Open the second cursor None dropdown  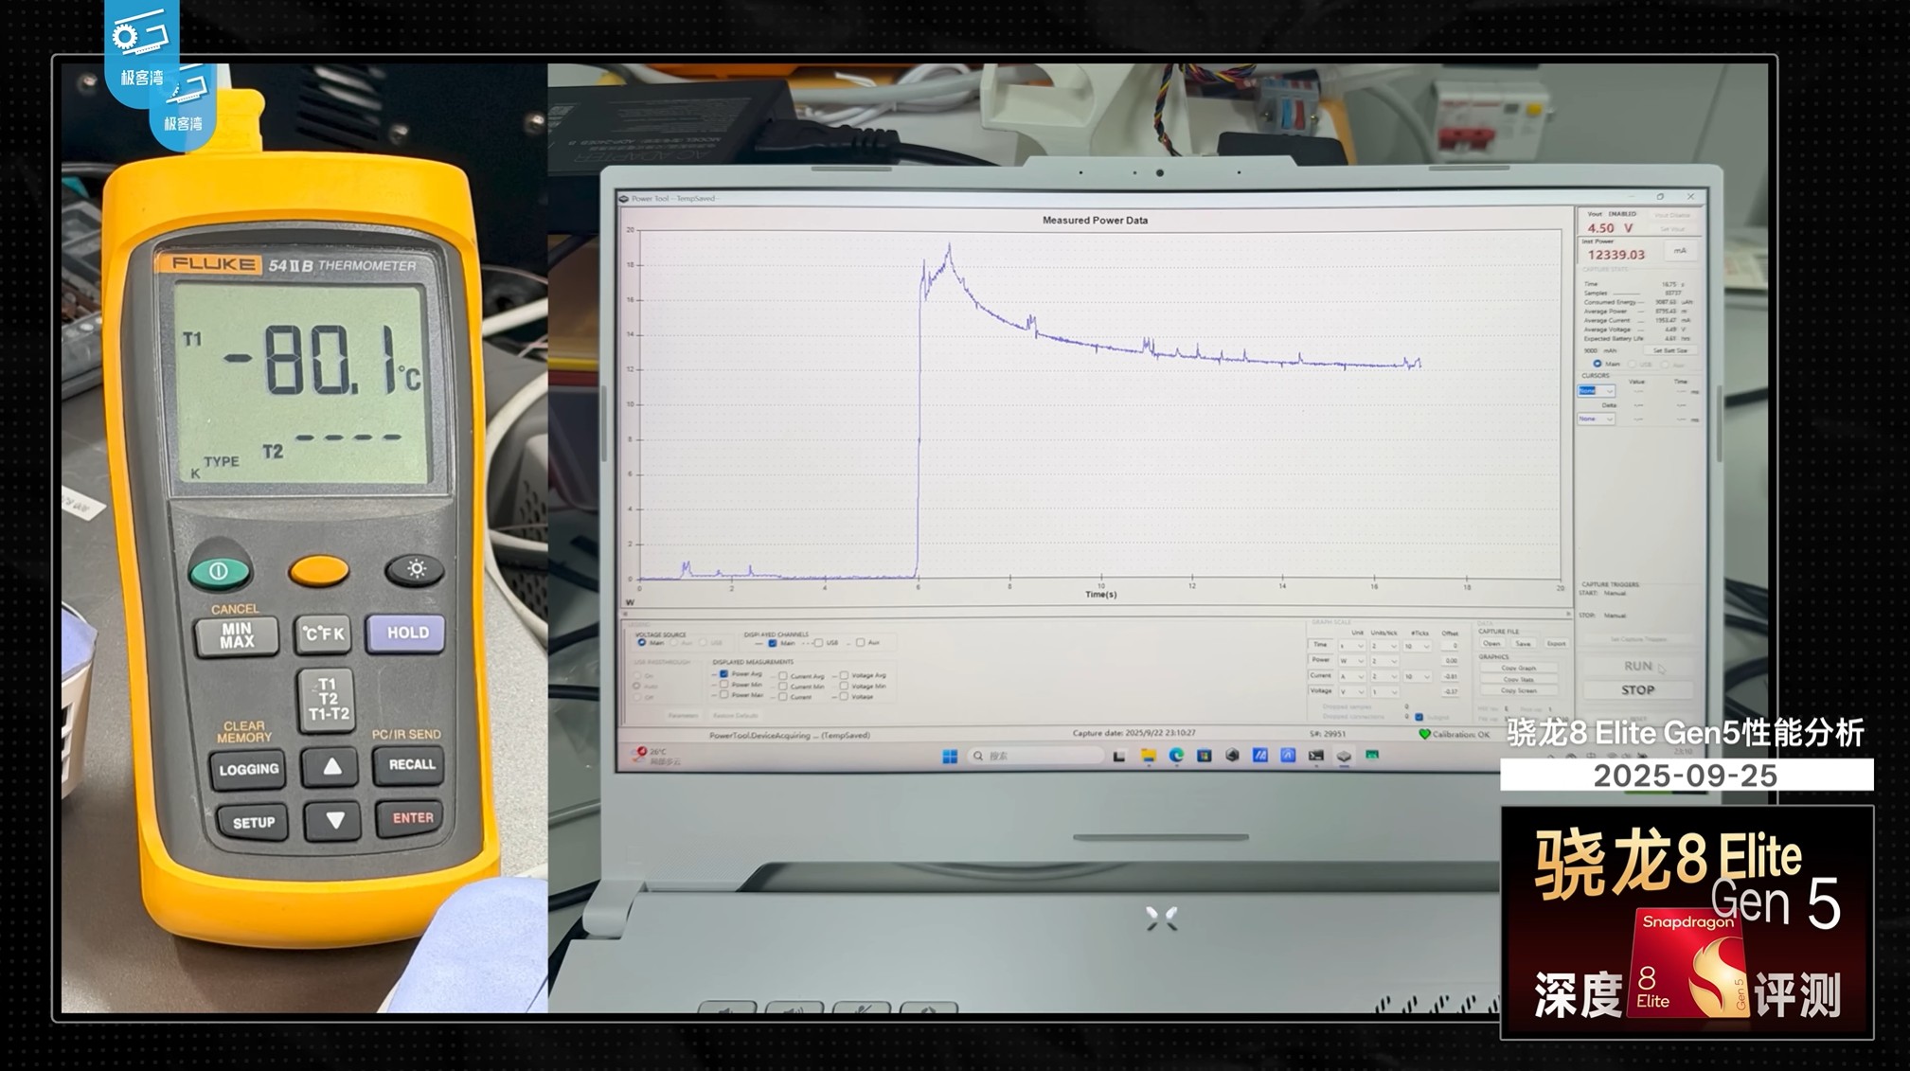(1596, 419)
